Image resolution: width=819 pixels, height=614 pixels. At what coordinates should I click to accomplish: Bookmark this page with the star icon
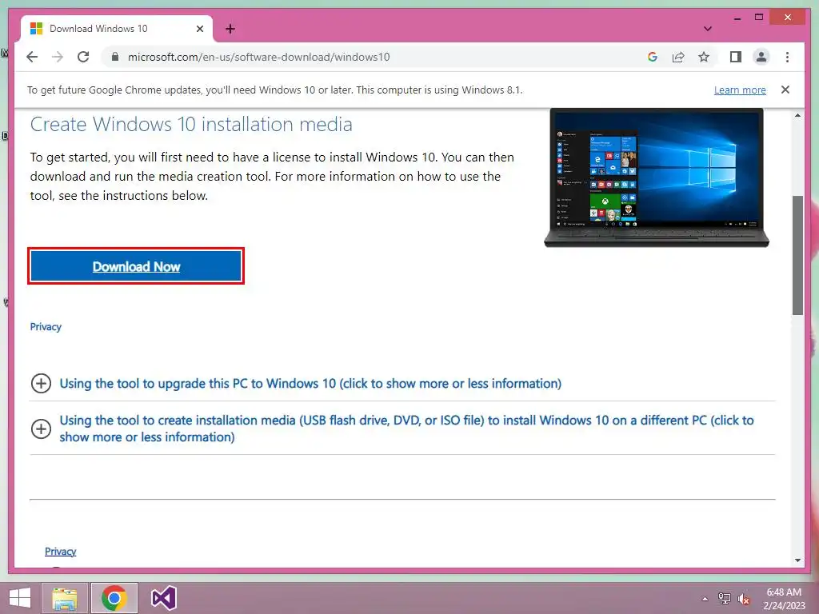coord(704,57)
